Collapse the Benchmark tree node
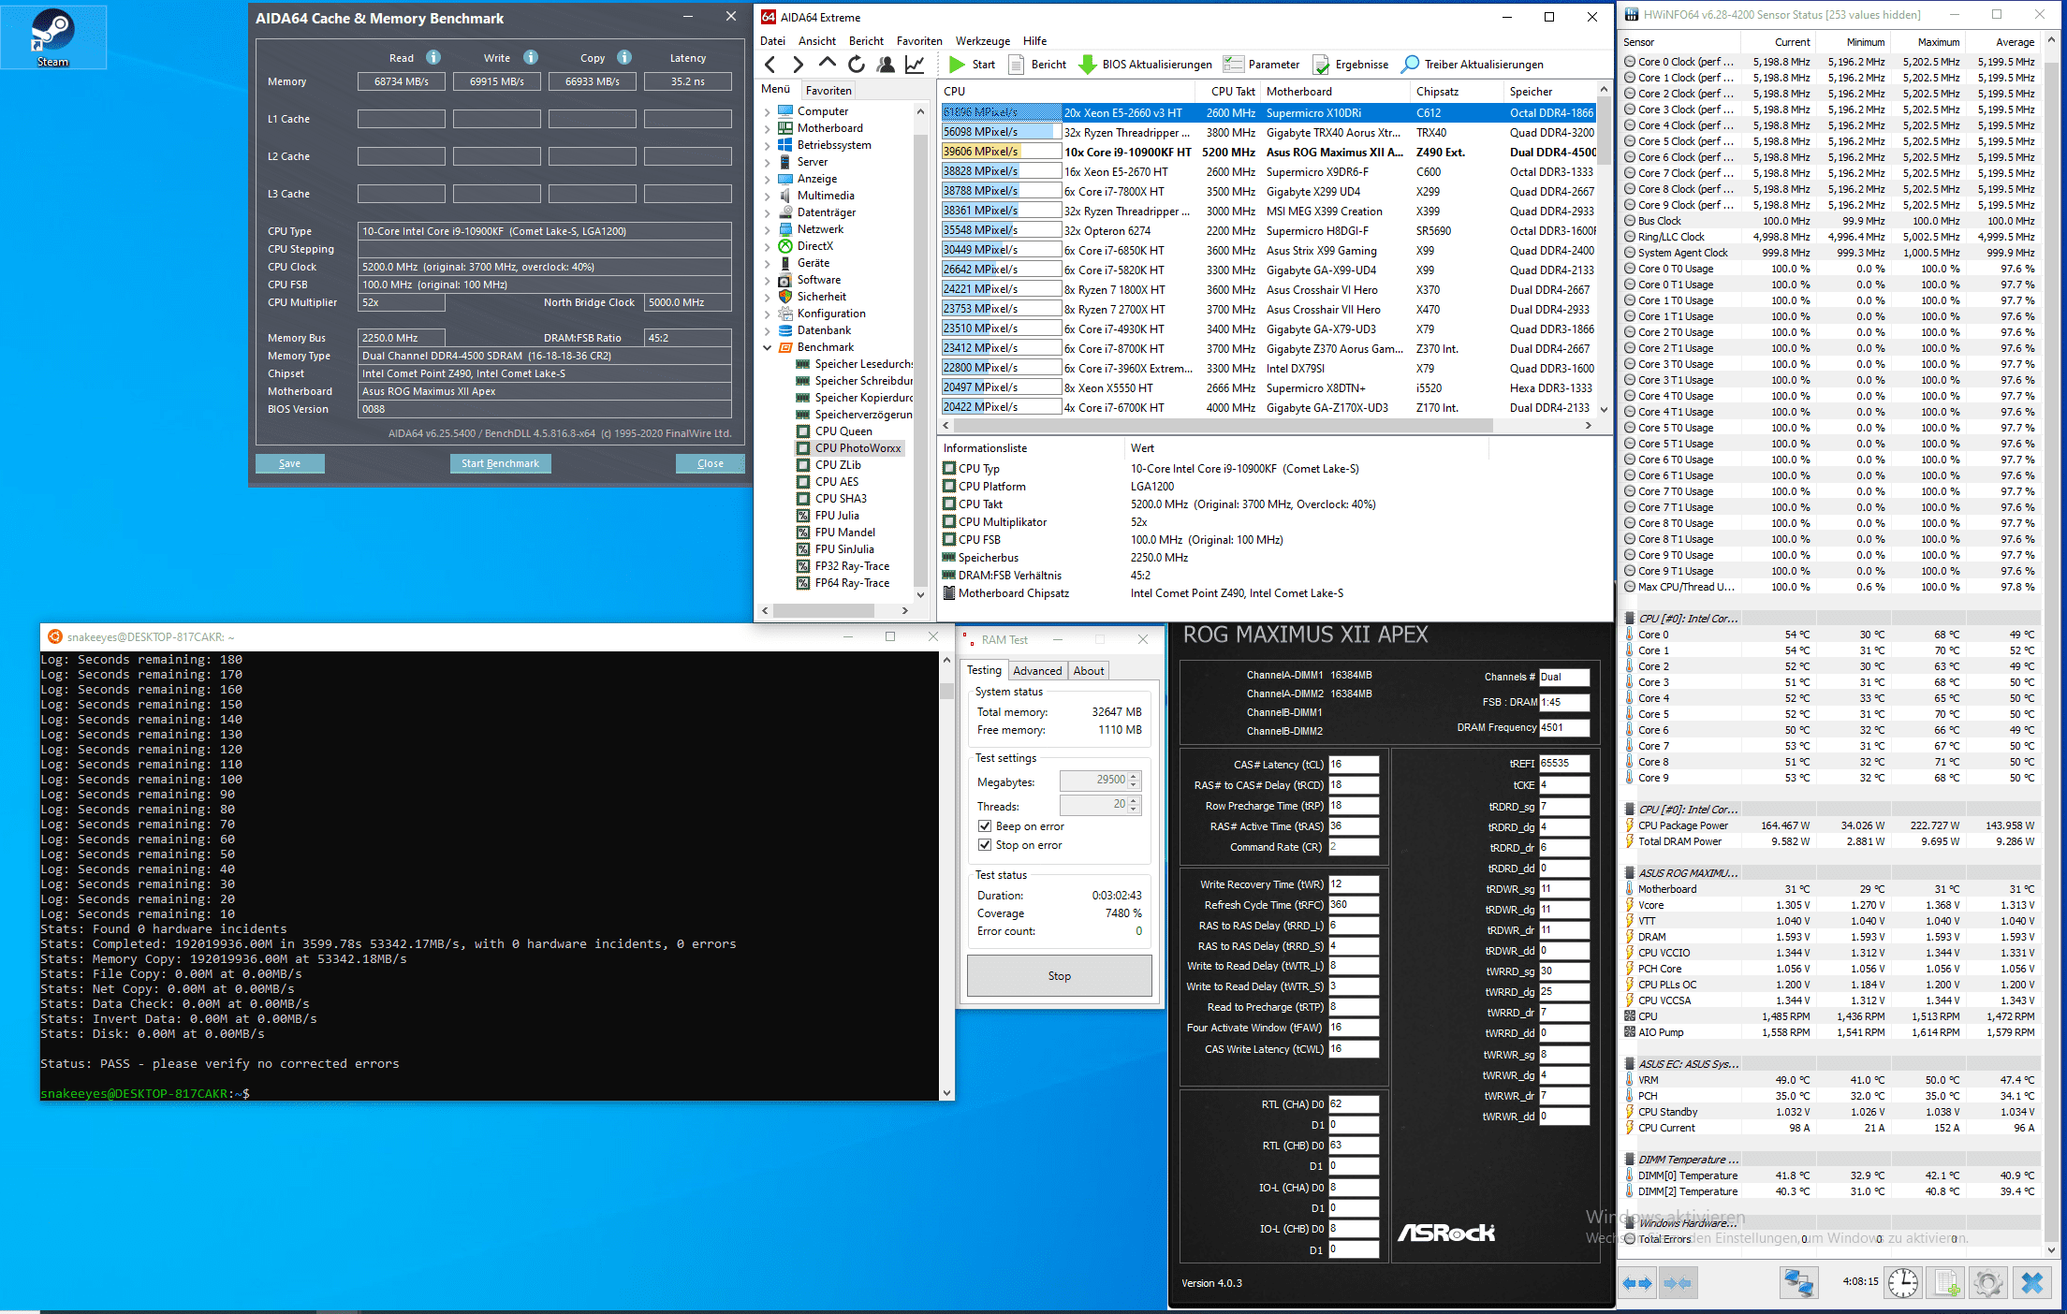 tap(768, 347)
